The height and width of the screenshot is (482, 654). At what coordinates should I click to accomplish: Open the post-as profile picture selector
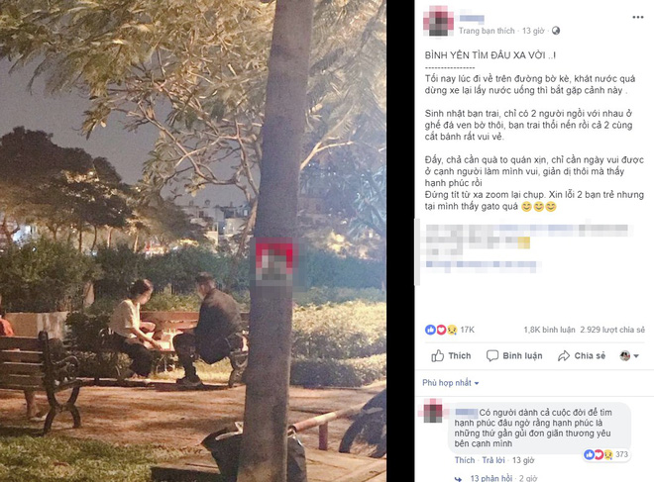click(629, 355)
